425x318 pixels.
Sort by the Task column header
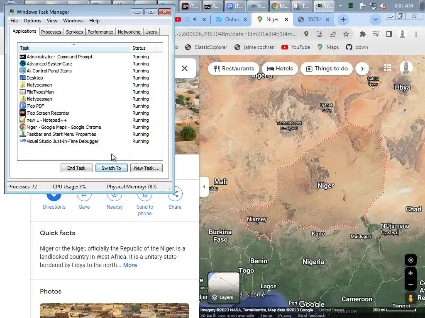(x=74, y=48)
